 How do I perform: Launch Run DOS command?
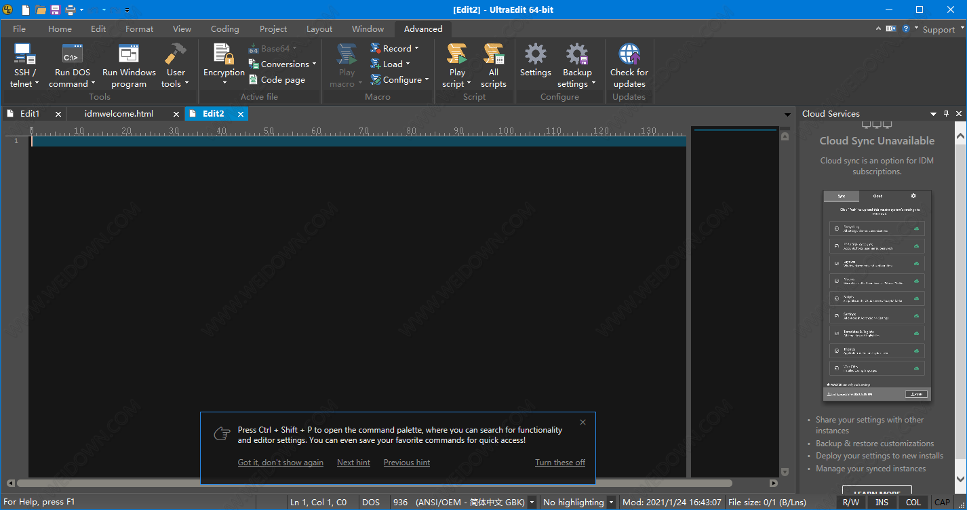(x=72, y=66)
